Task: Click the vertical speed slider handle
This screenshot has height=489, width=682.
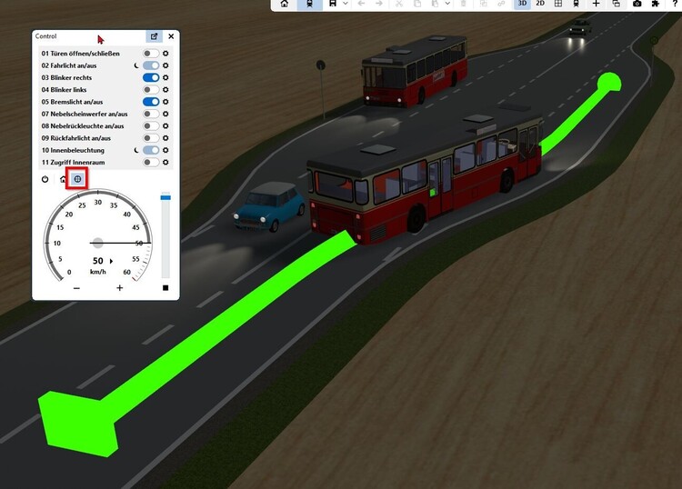Action: tap(165, 197)
